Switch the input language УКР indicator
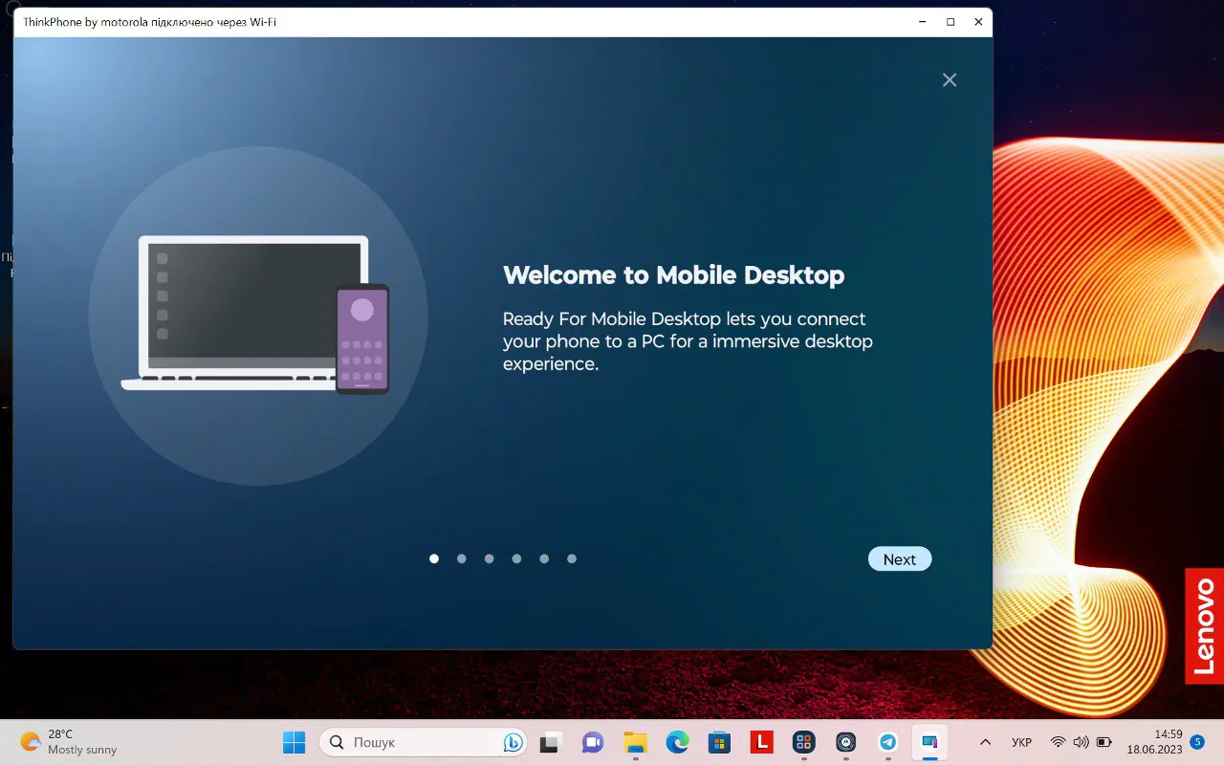The height and width of the screenshot is (765, 1224). (x=1021, y=742)
